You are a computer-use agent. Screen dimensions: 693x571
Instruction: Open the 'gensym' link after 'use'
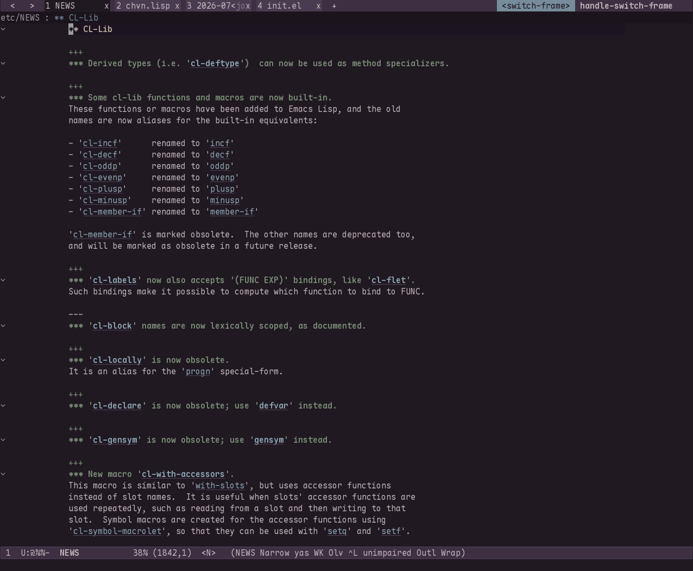click(x=269, y=440)
